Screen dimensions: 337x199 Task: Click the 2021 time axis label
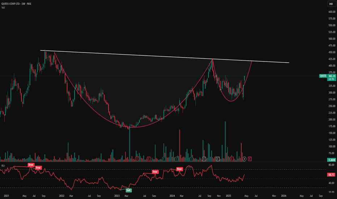click(7, 196)
